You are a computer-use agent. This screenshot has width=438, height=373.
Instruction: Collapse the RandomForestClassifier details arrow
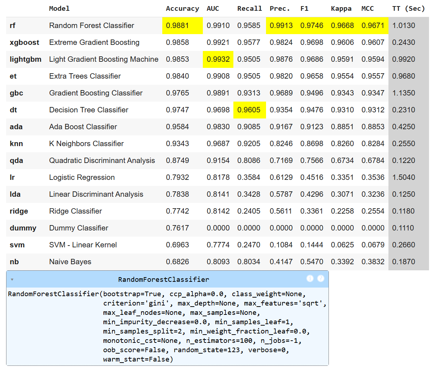tap(12, 280)
